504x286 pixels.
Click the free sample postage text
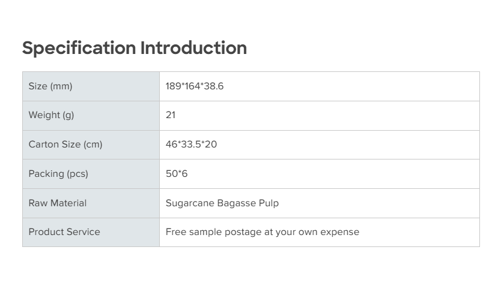click(263, 232)
